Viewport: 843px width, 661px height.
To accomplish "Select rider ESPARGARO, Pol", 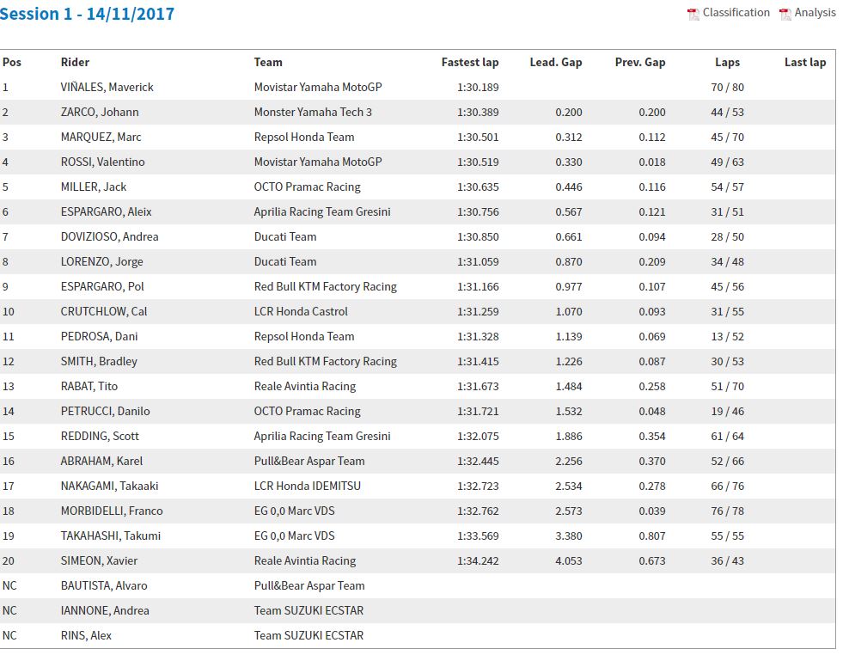I will point(102,287).
